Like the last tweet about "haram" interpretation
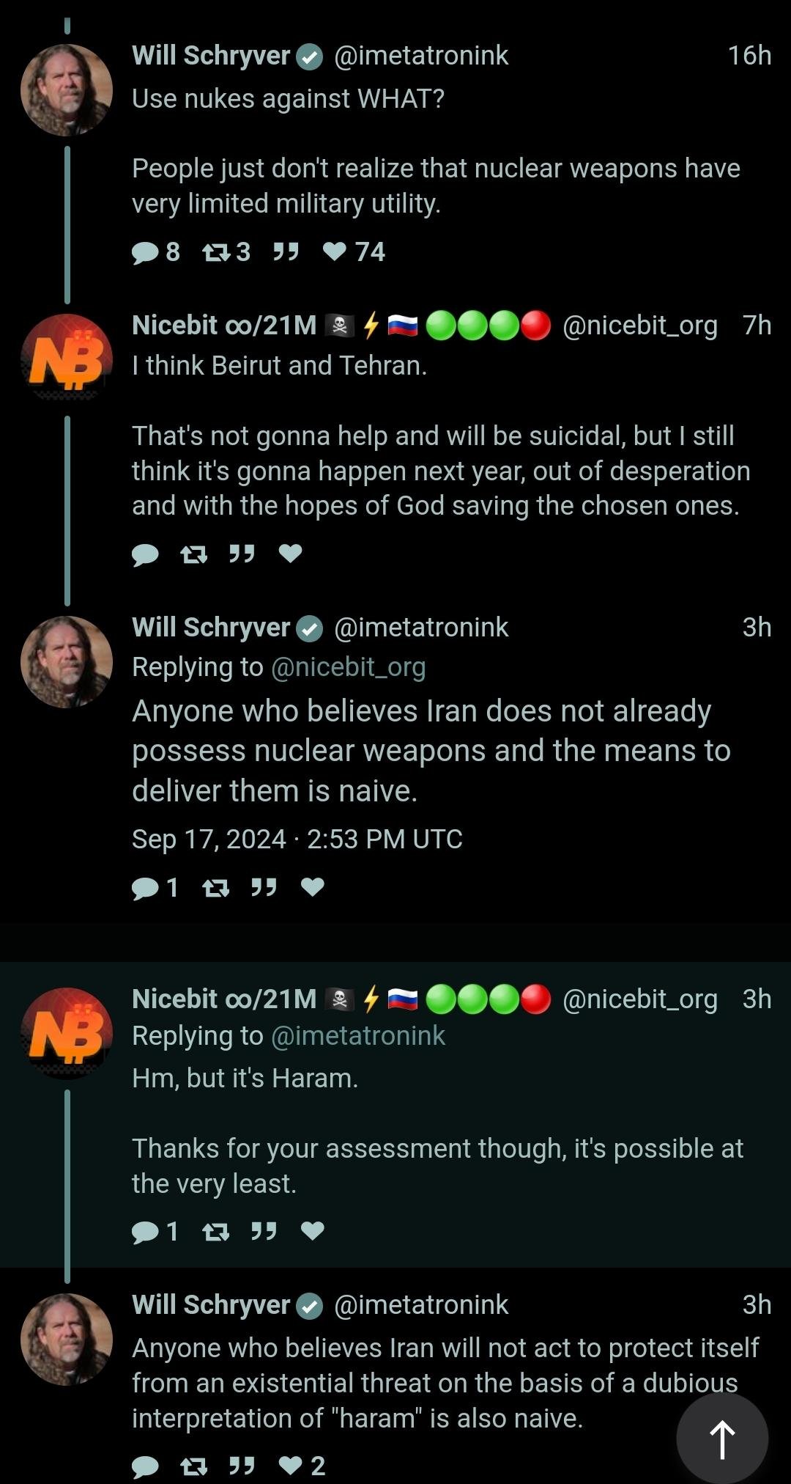 pyautogui.click(x=291, y=1466)
